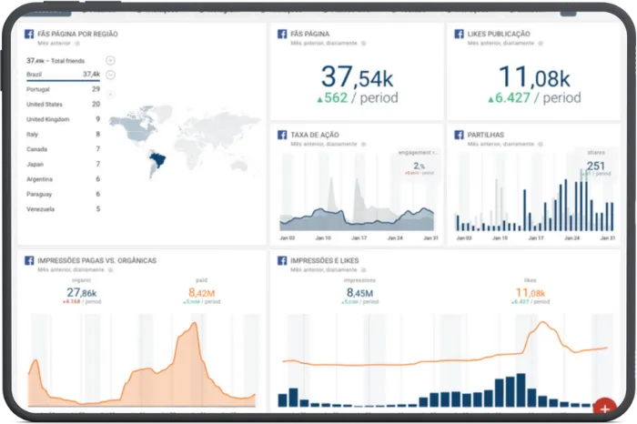
Task: Select the Argentina region row
Action: click(63, 179)
